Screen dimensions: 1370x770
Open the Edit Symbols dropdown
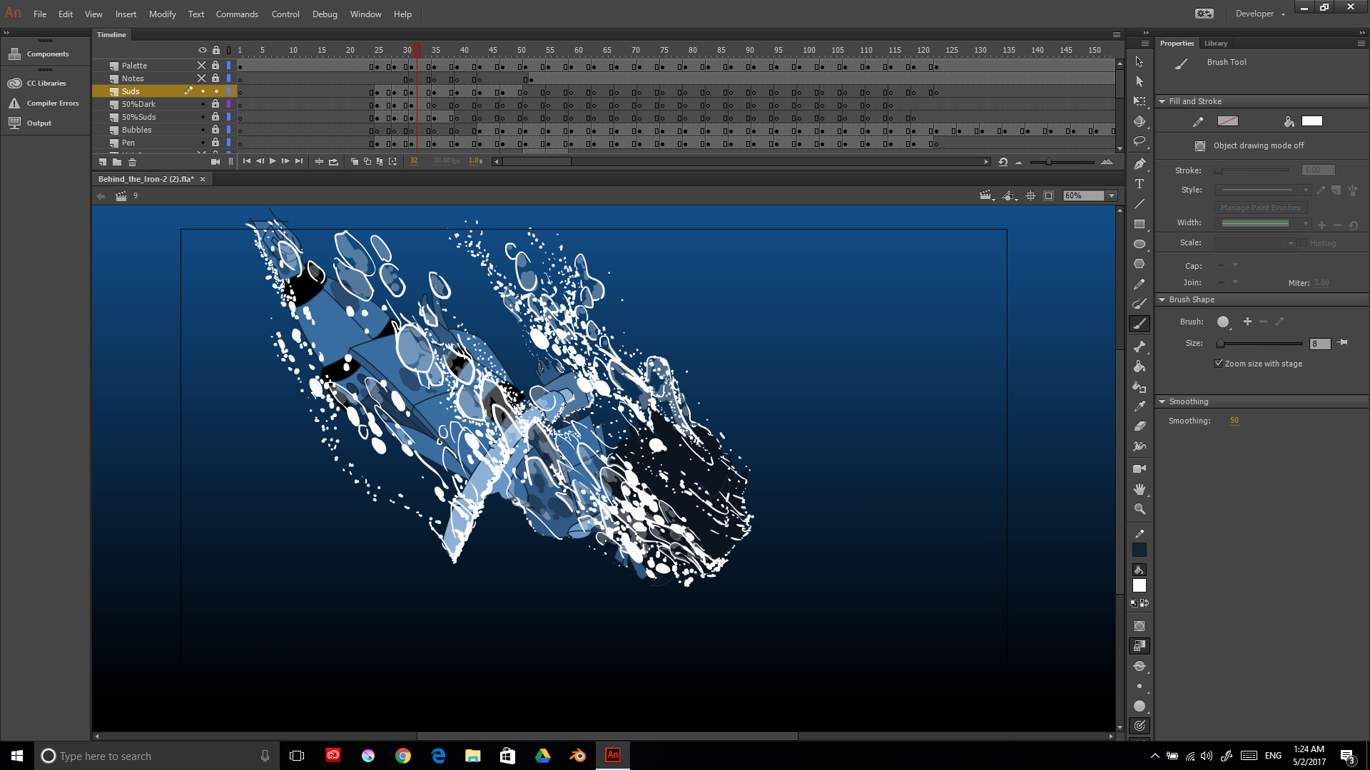point(1010,196)
